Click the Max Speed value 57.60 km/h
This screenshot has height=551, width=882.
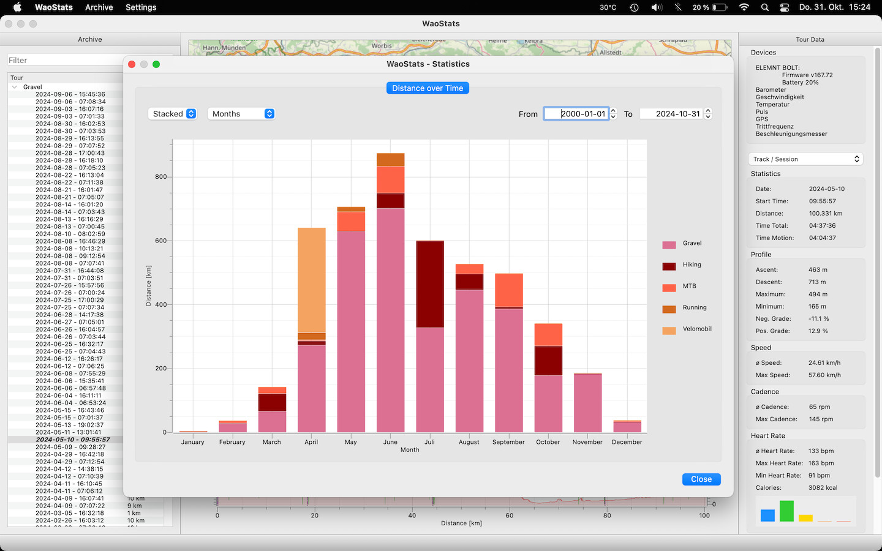pos(824,375)
